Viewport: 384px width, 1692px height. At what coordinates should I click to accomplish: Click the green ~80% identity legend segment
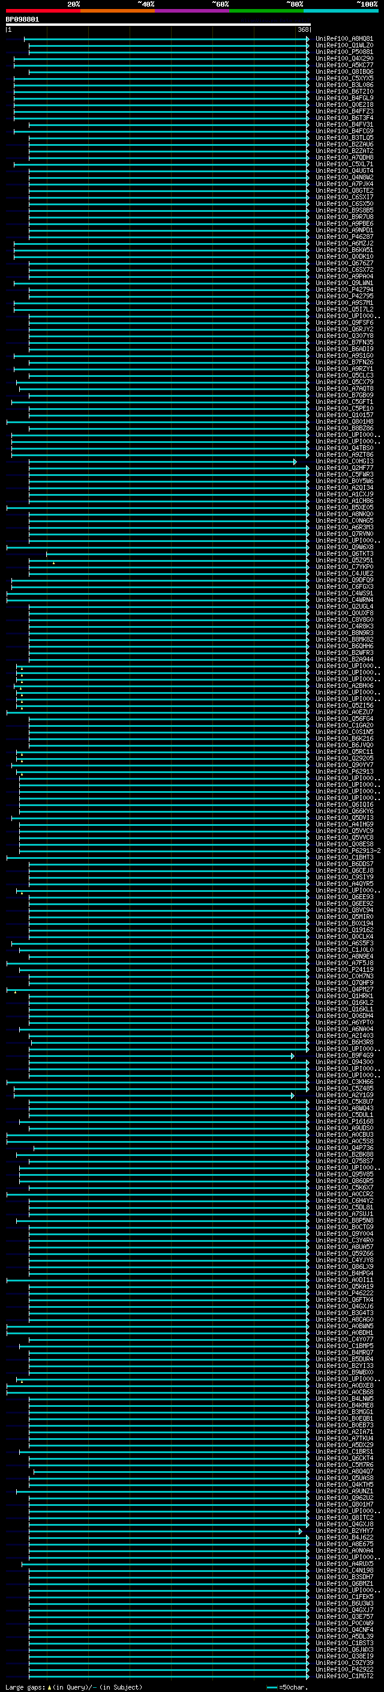point(266,11)
